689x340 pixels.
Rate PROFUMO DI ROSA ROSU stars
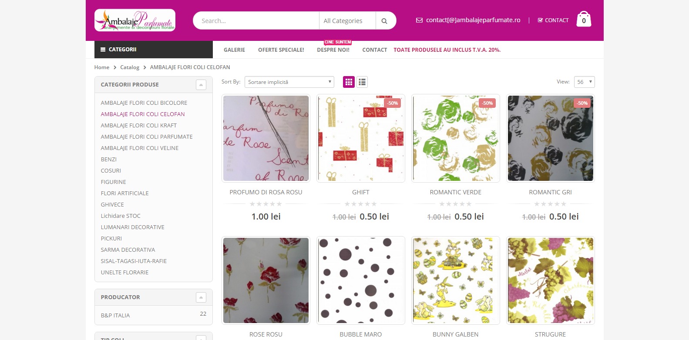266,204
